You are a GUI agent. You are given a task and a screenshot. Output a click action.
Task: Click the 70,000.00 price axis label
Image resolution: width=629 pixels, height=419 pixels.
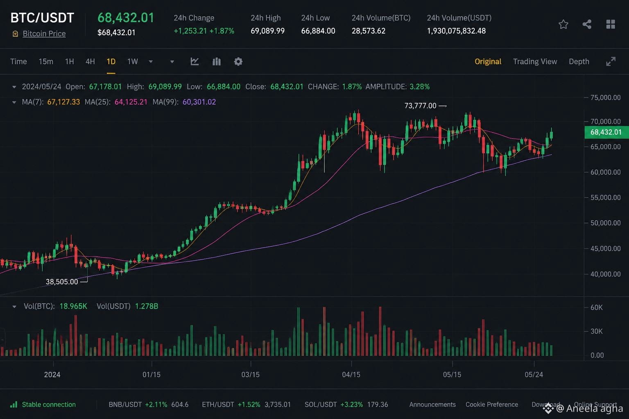click(606, 122)
